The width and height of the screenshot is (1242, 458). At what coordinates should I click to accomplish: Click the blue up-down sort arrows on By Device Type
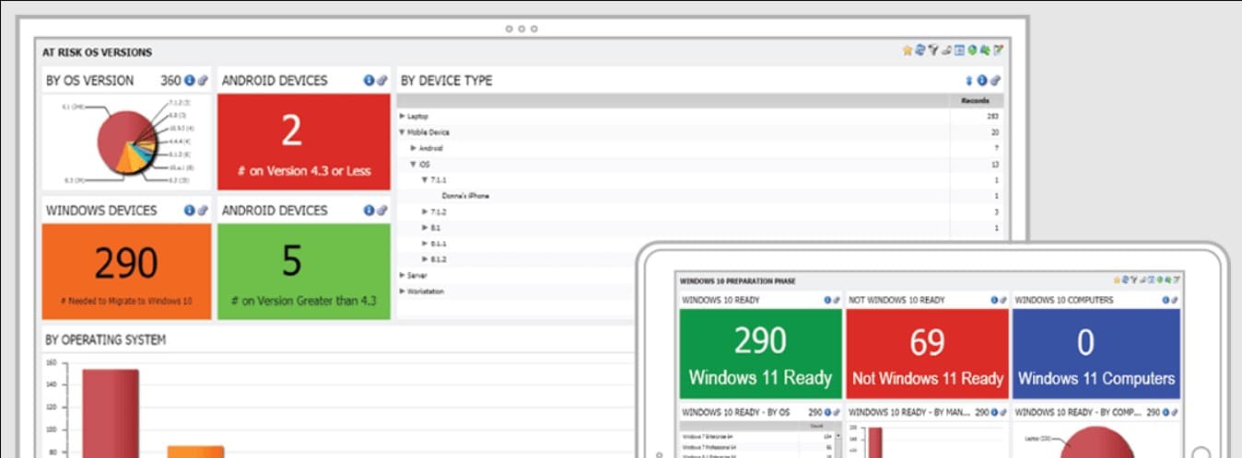point(968,81)
